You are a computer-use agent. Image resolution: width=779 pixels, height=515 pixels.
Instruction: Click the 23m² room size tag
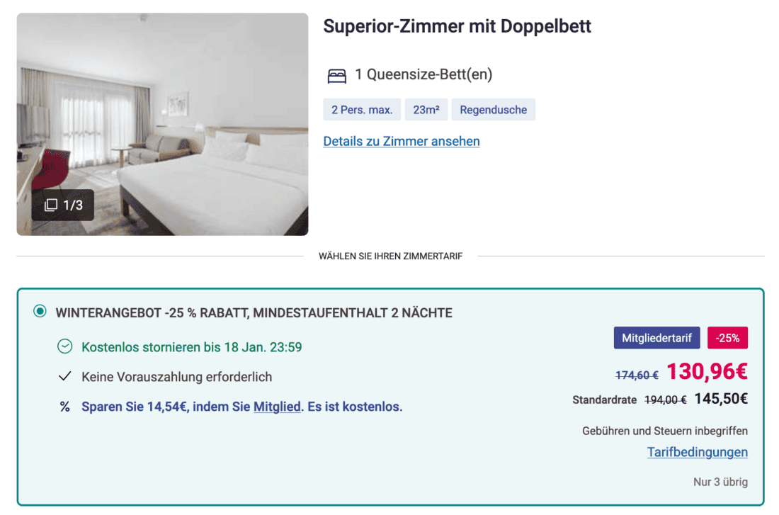(x=426, y=110)
